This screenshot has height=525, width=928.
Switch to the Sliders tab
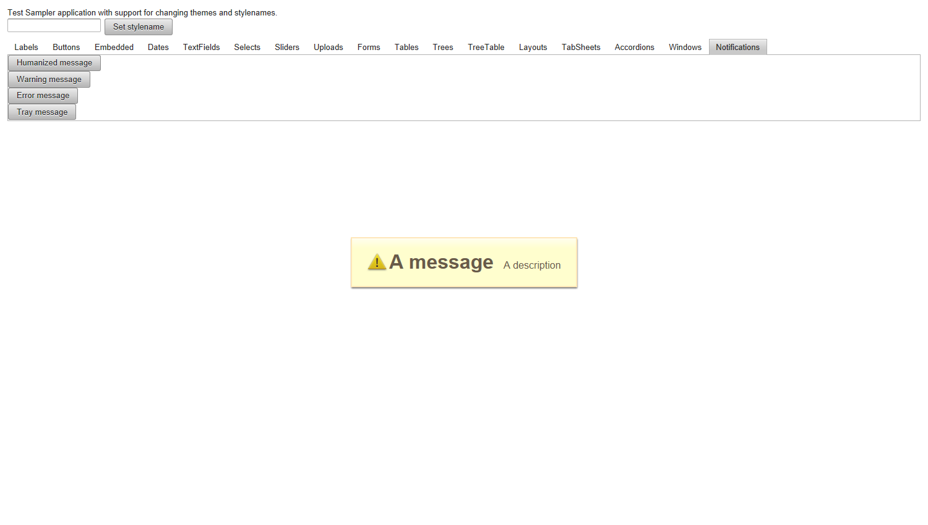[287, 47]
